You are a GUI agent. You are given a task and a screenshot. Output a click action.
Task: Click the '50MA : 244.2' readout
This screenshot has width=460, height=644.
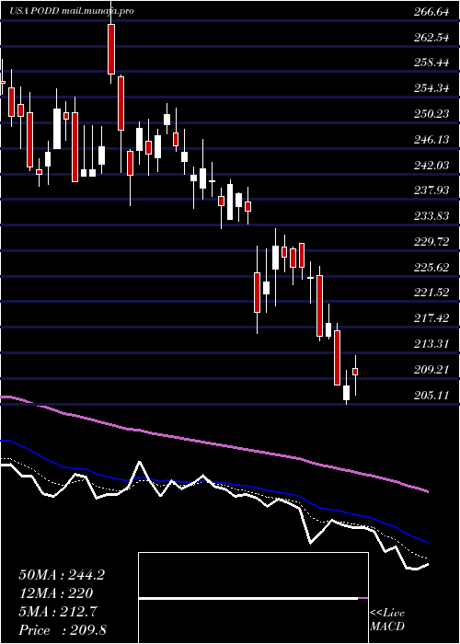62,575
